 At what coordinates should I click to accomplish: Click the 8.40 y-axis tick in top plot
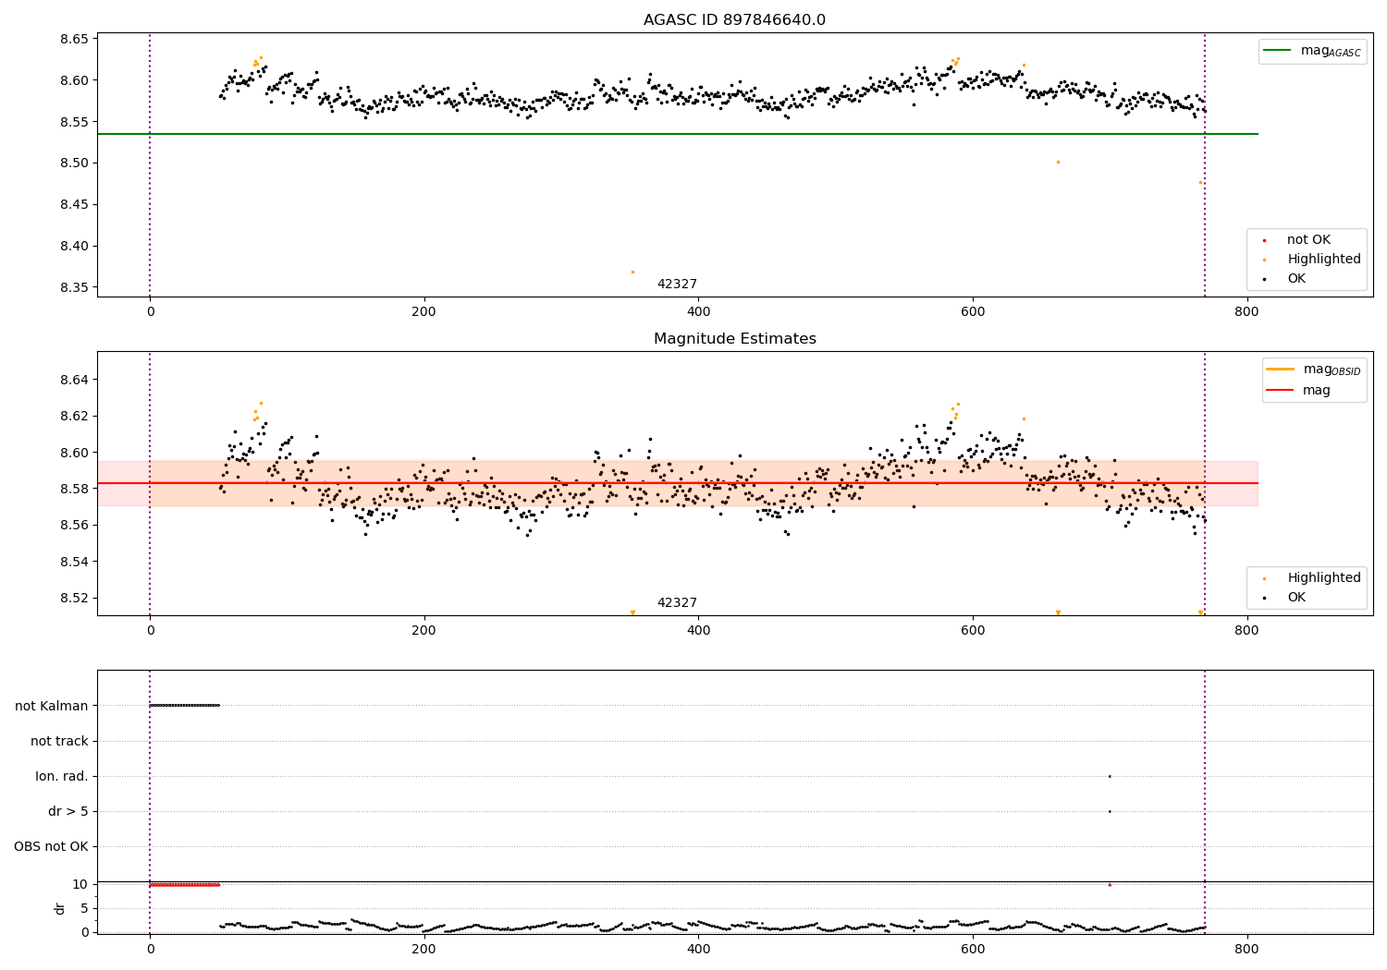tap(74, 247)
